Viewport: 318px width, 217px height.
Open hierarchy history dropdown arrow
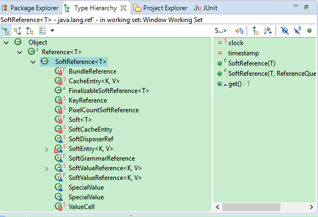pyautogui.click(x=52, y=31)
